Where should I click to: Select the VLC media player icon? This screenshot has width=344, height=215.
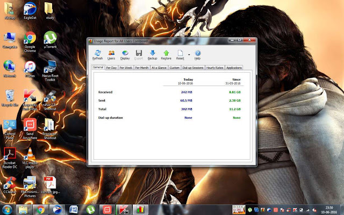point(30,158)
